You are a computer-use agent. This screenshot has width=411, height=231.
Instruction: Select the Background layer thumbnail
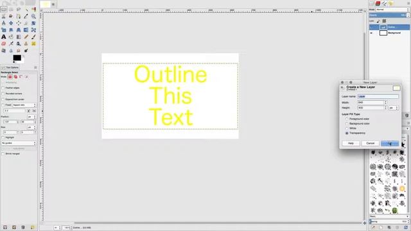(x=383, y=33)
